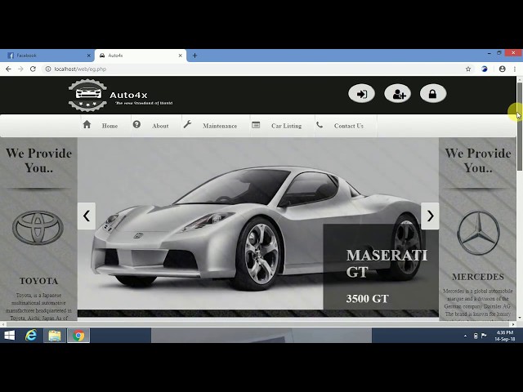Open the Contact Us menu item
The height and width of the screenshot is (392, 523).
coord(349,126)
